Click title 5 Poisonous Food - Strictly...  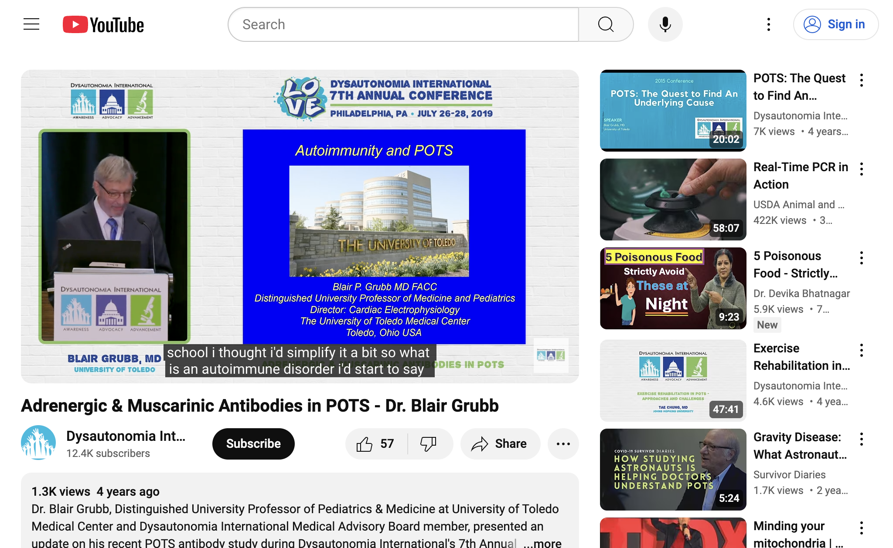pos(796,265)
